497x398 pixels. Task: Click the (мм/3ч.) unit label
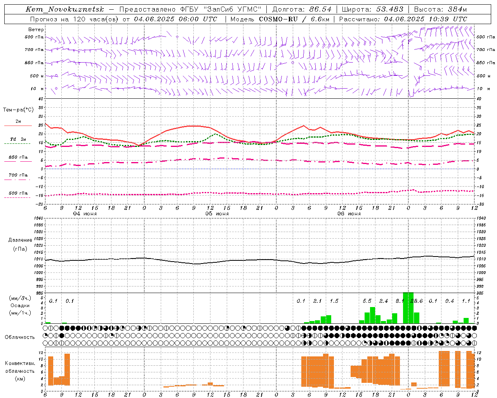pos(20,298)
